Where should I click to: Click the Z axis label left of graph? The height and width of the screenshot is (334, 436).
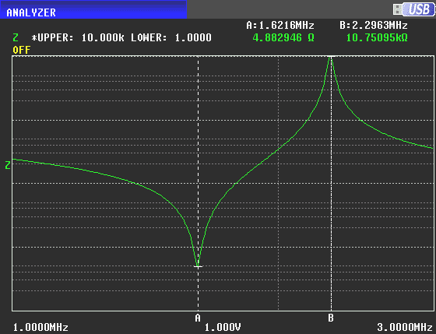pos(8,165)
